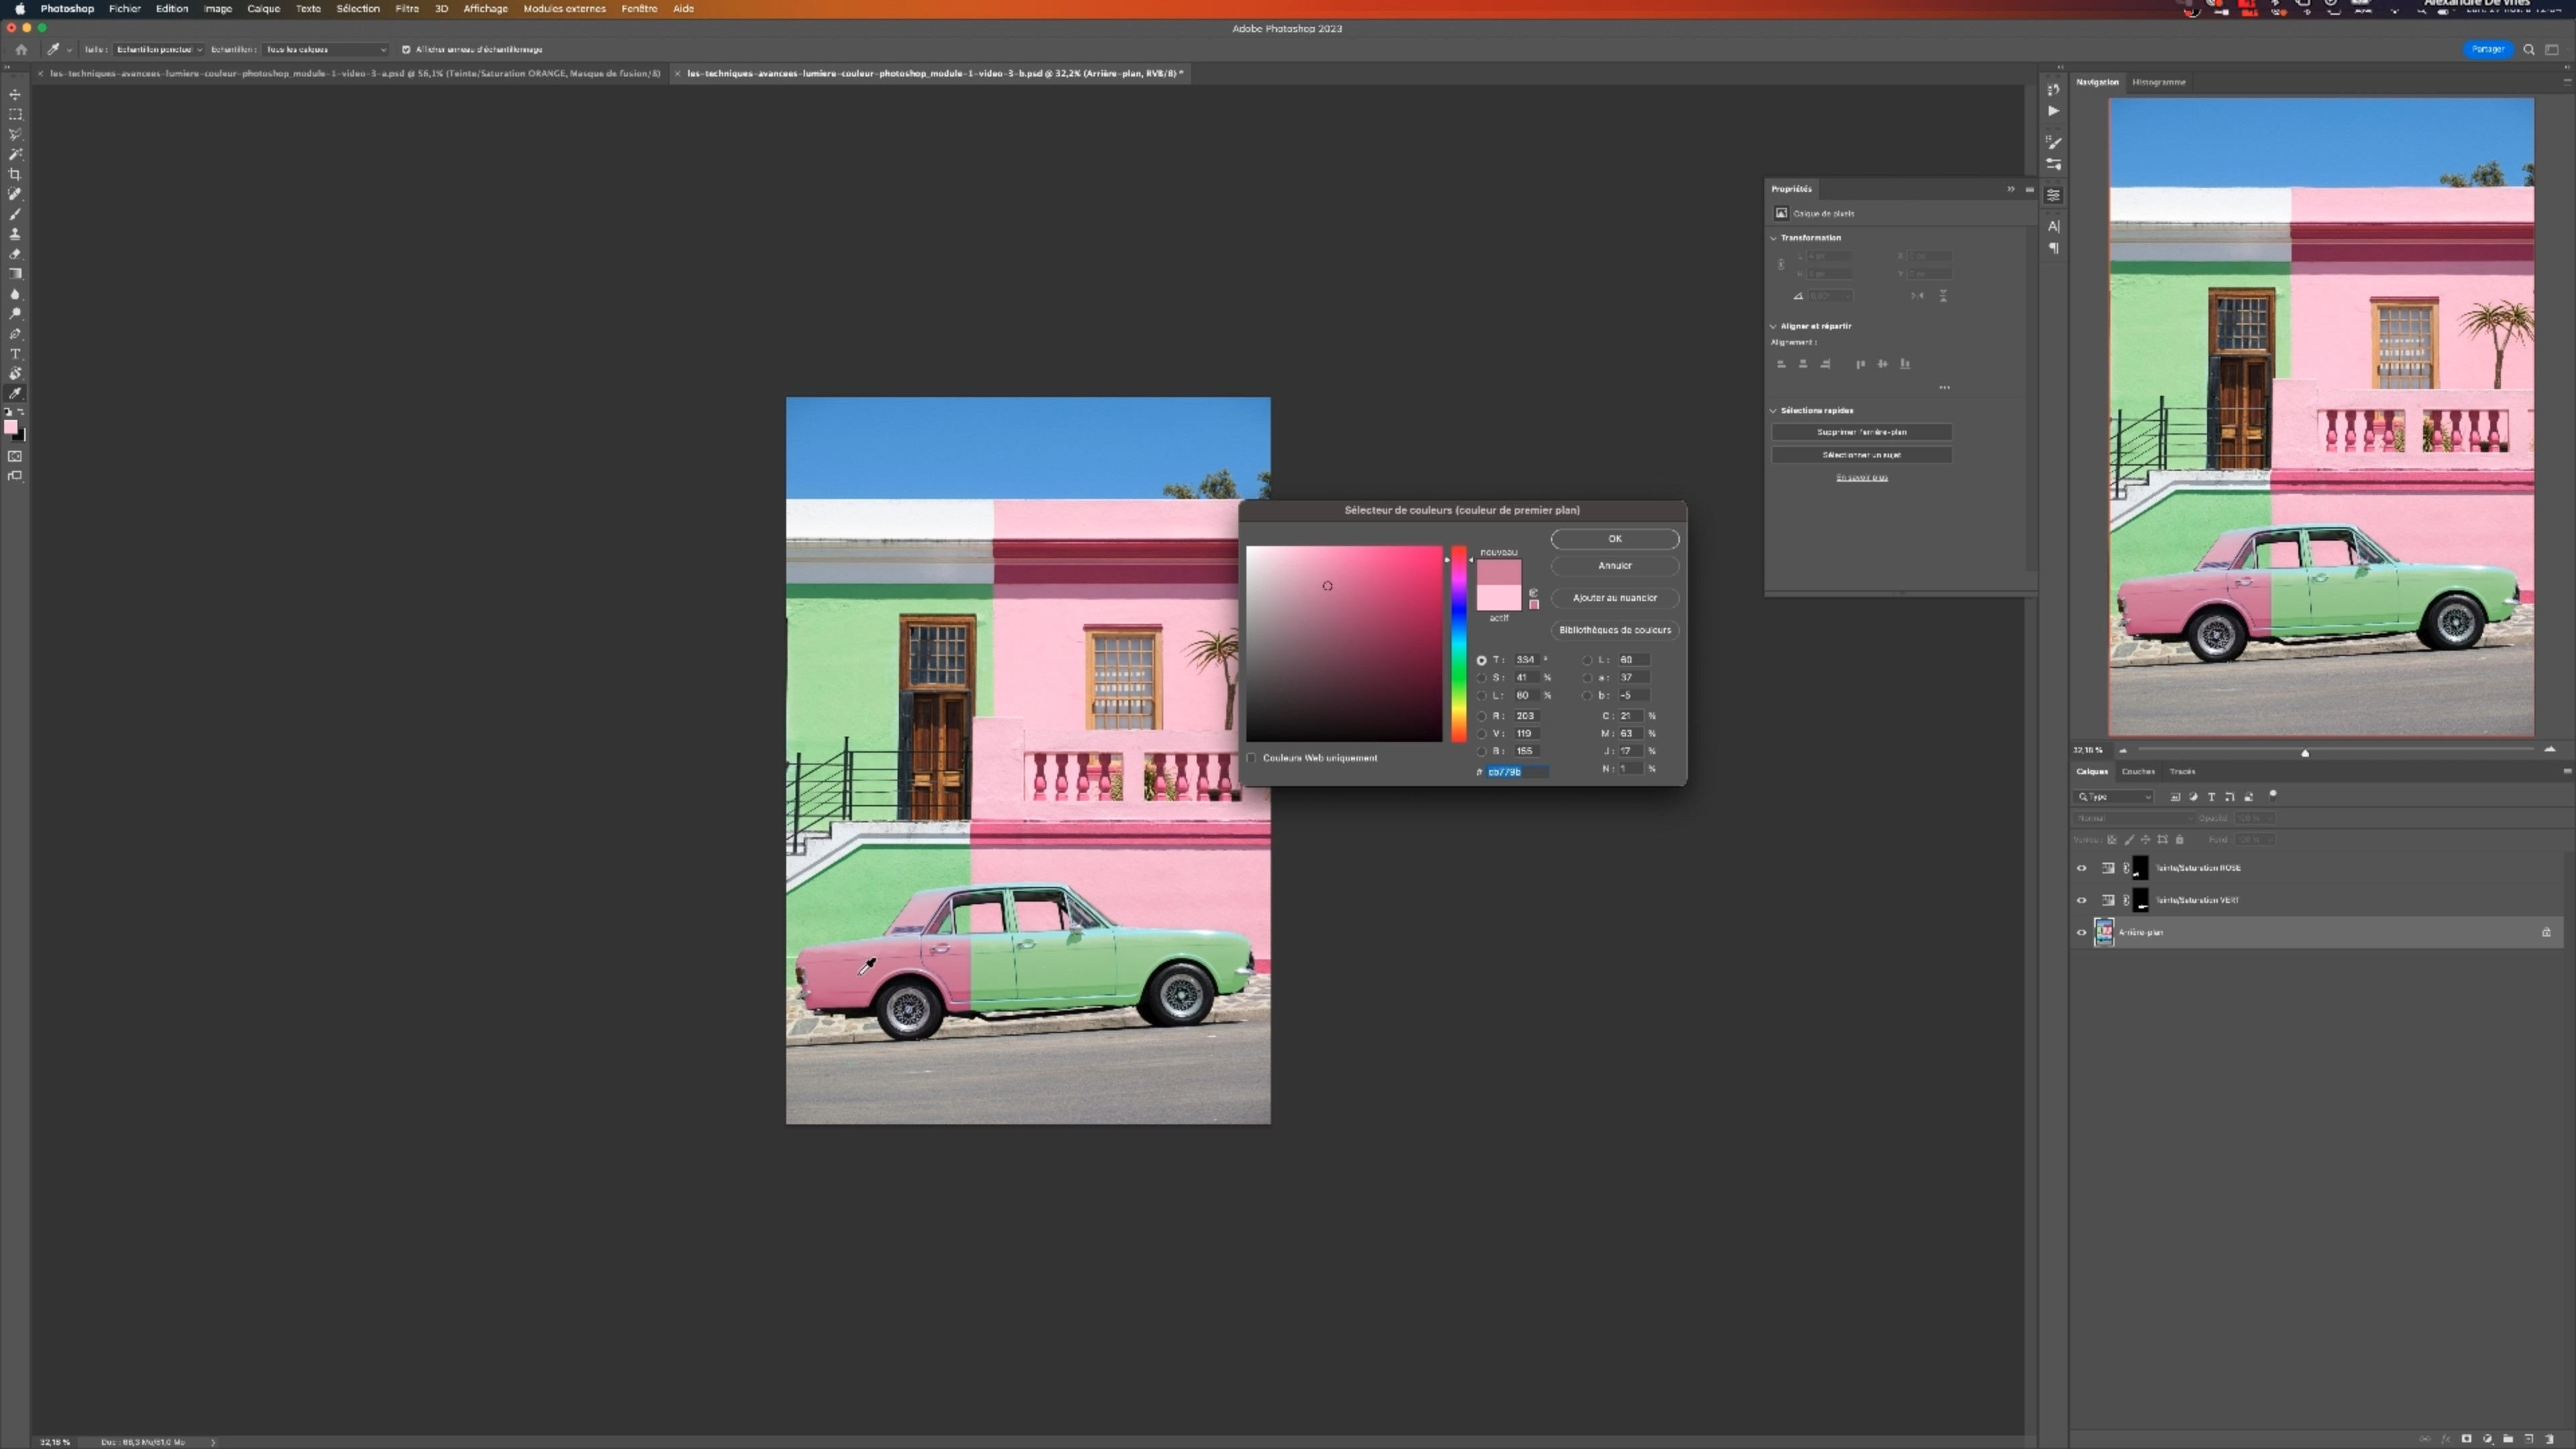The width and height of the screenshot is (2576, 1449).
Task: Select the Crop tool
Action: click(15, 174)
